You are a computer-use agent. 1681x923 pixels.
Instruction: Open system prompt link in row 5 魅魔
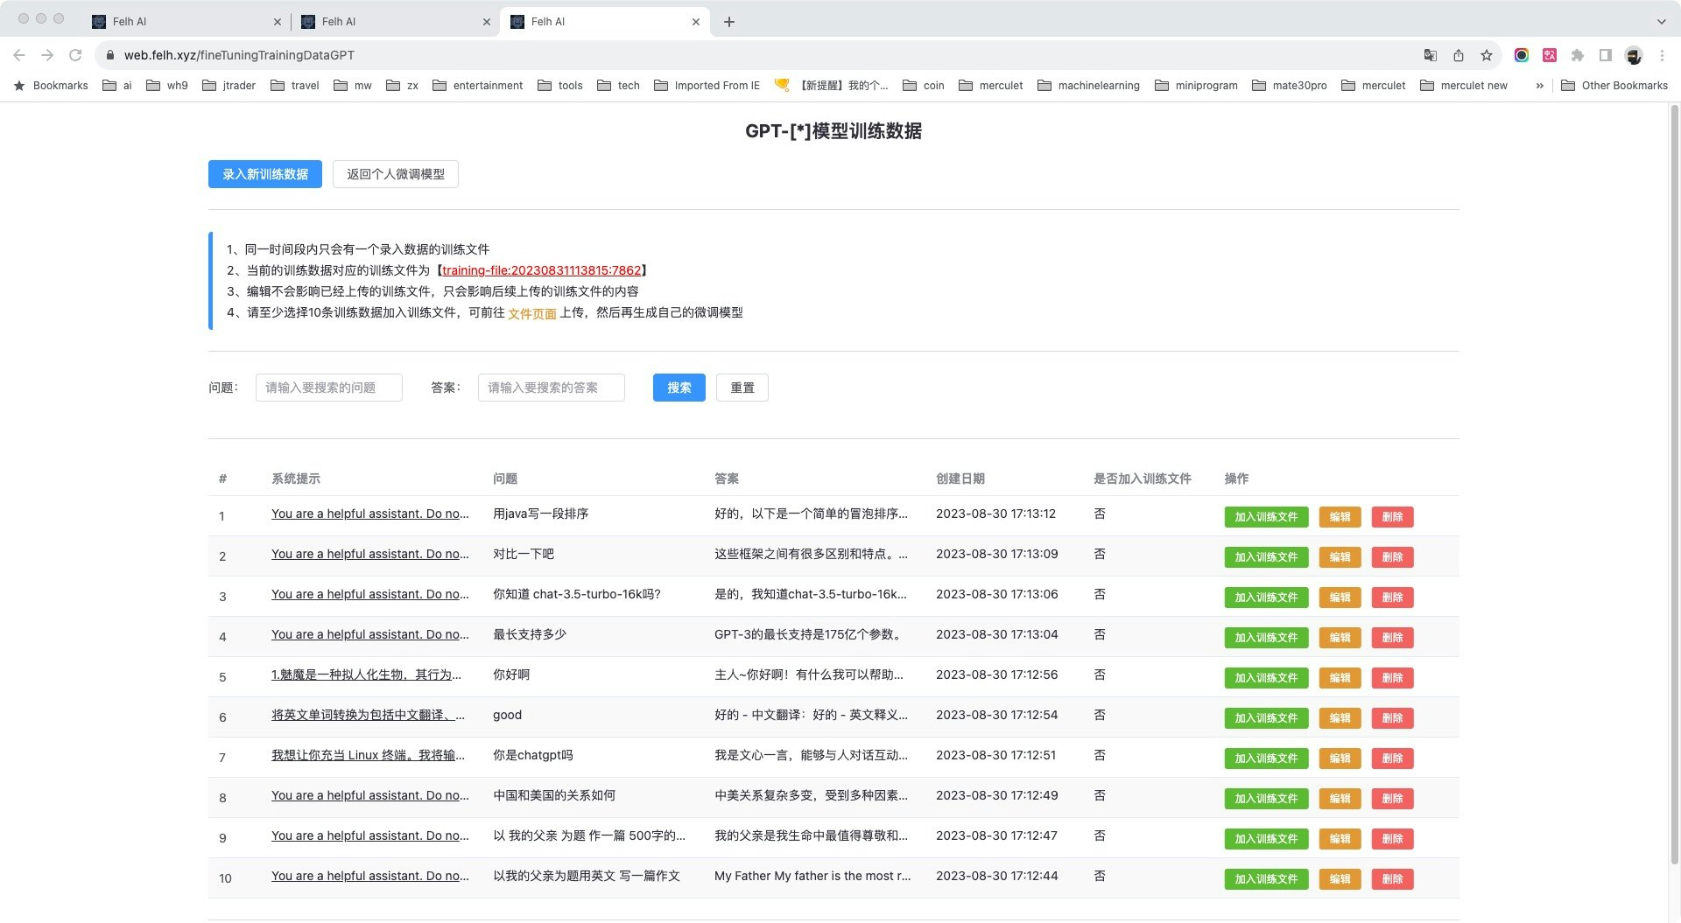[366, 675]
